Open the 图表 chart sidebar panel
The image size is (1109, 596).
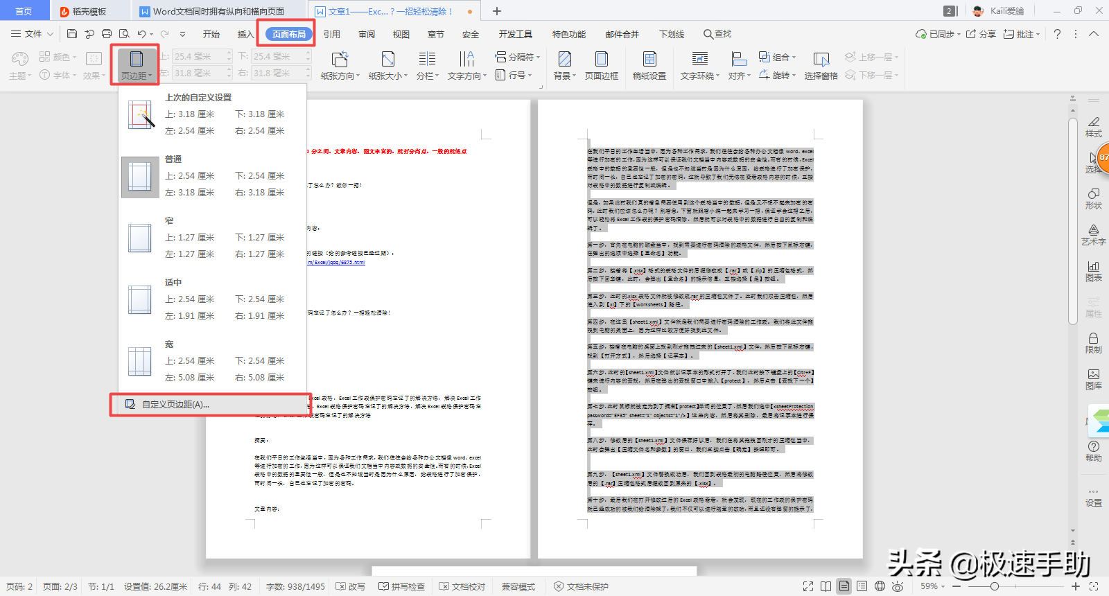1094,271
